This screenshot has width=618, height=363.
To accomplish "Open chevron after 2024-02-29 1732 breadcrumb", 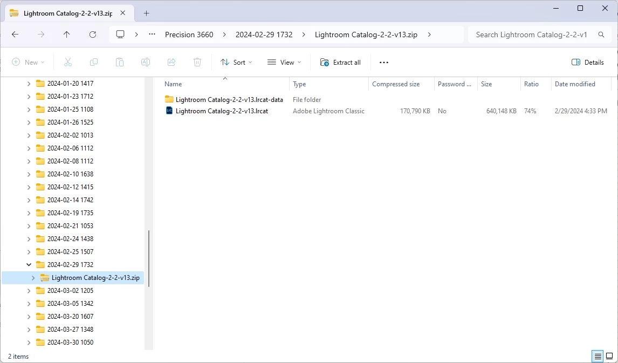I will 304,35.
